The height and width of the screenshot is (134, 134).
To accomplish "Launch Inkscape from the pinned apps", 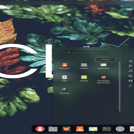I will (65, 91).
